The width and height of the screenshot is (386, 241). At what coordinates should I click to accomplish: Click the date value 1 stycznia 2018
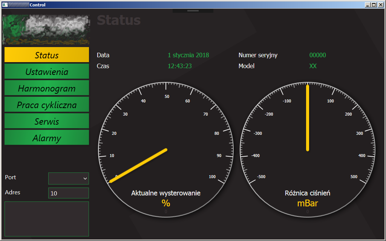188,55
